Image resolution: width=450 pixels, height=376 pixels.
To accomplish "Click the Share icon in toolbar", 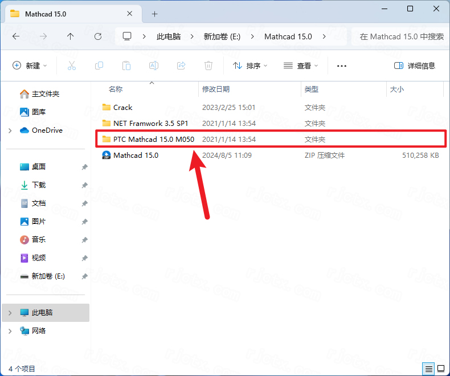I will pos(181,66).
